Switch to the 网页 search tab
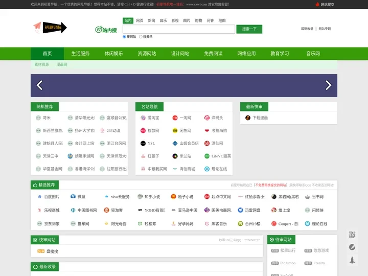The height and width of the screenshot is (276, 368). tap(140, 20)
